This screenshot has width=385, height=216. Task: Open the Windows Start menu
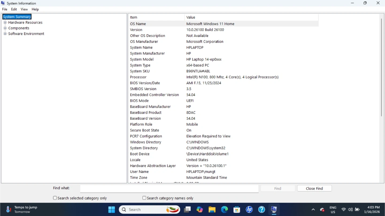click(111, 210)
